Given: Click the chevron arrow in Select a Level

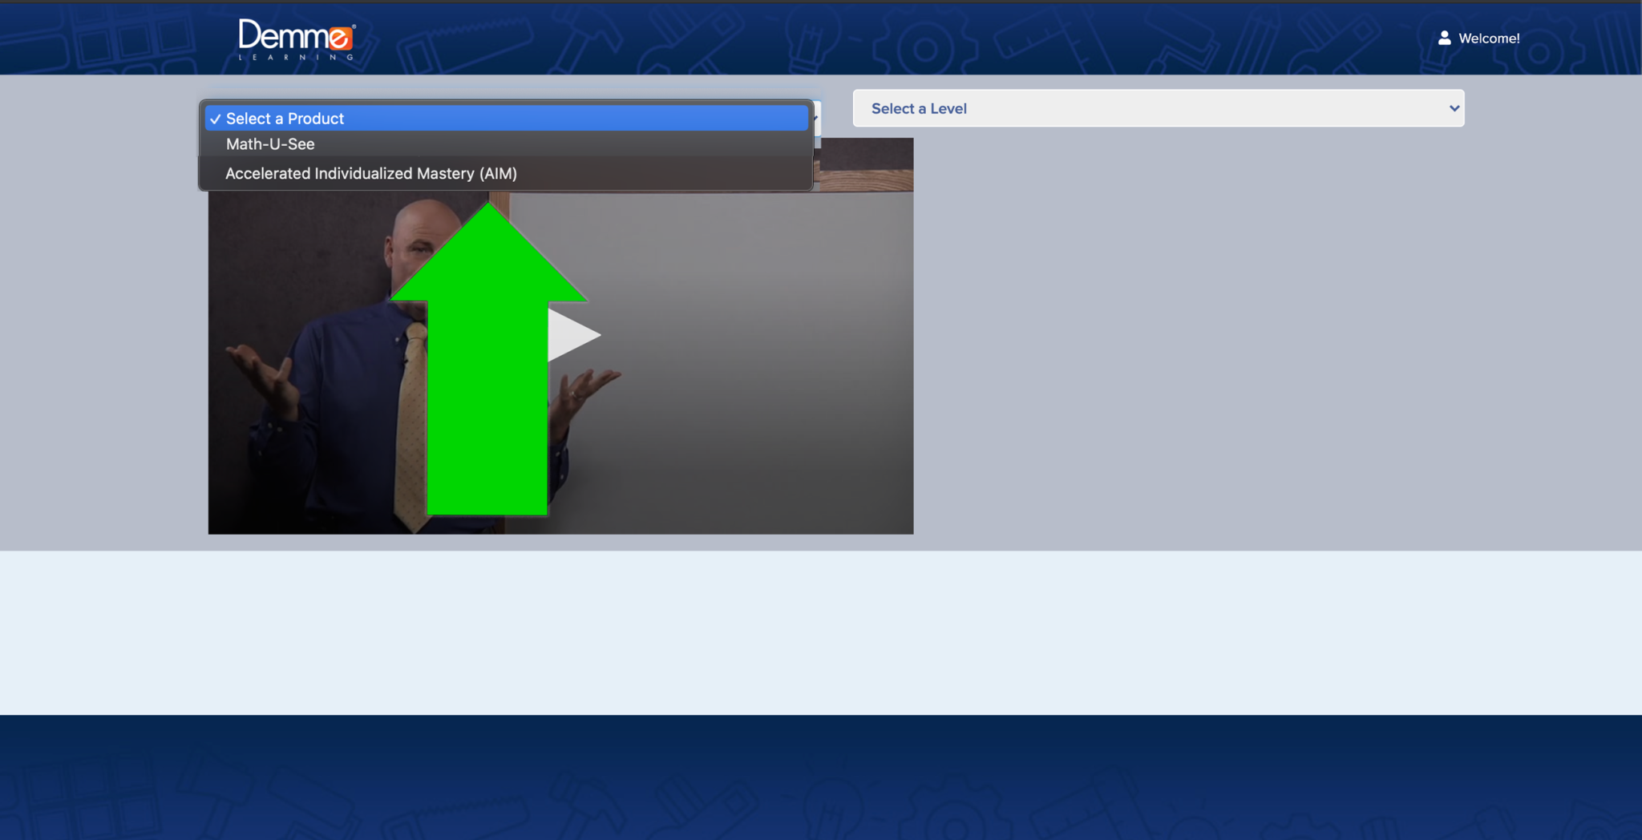Looking at the screenshot, I should [x=1454, y=108].
